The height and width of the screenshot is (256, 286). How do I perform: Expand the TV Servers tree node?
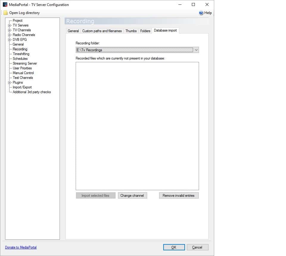10,26
